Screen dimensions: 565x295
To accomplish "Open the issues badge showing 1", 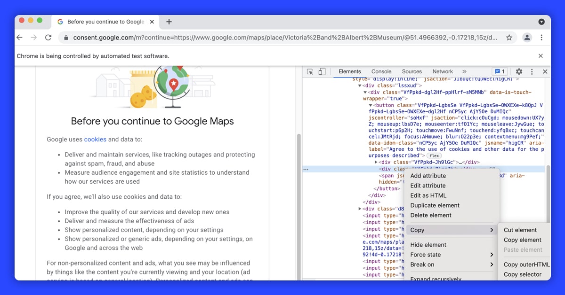I will 500,71.
